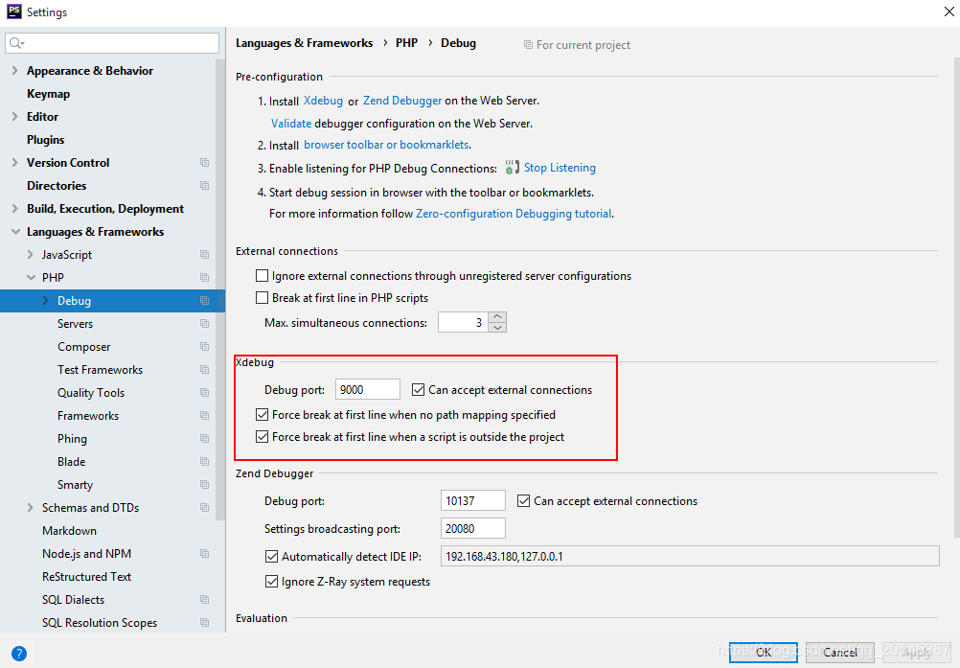Open the Zend Debugger link

402,101
